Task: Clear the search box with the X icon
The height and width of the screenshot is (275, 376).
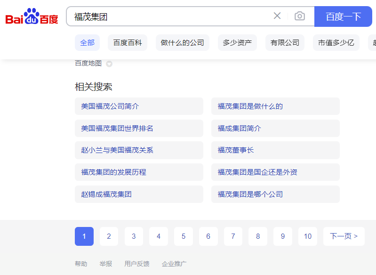Action: (x=277, y=16)
